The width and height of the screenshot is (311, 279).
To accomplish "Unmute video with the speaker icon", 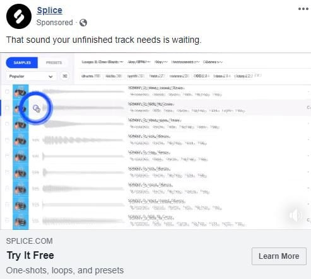I will pos(295,215).
